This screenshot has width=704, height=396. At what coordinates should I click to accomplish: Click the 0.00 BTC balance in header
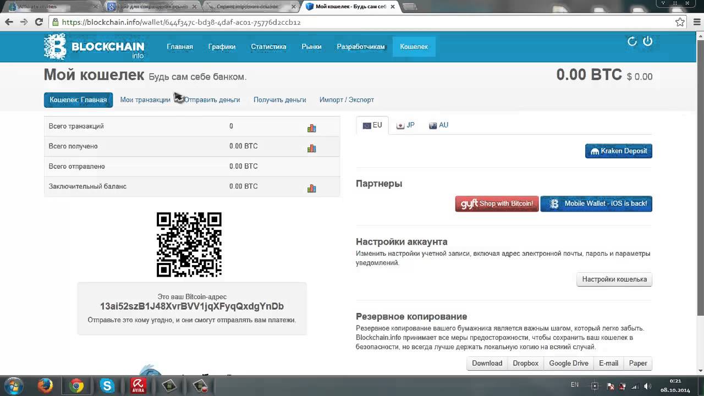point(589,75)
